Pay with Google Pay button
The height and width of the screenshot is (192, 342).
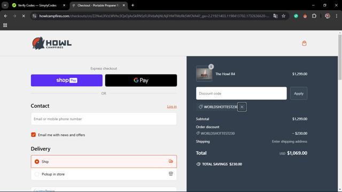(141, 81)
